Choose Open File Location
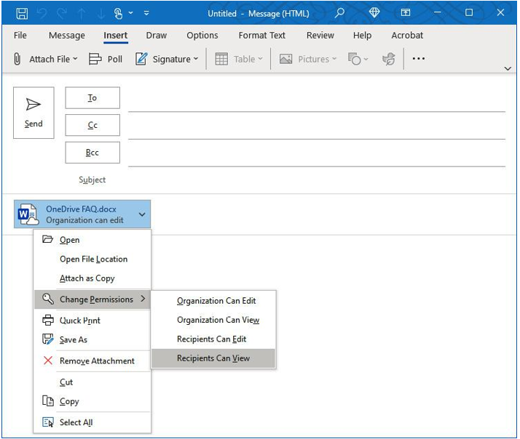This screenshot has height=439, width=520. [92, 259]
